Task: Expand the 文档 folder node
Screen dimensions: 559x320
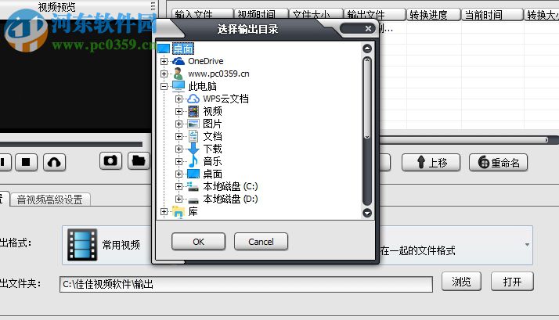Action: [179, 136]
